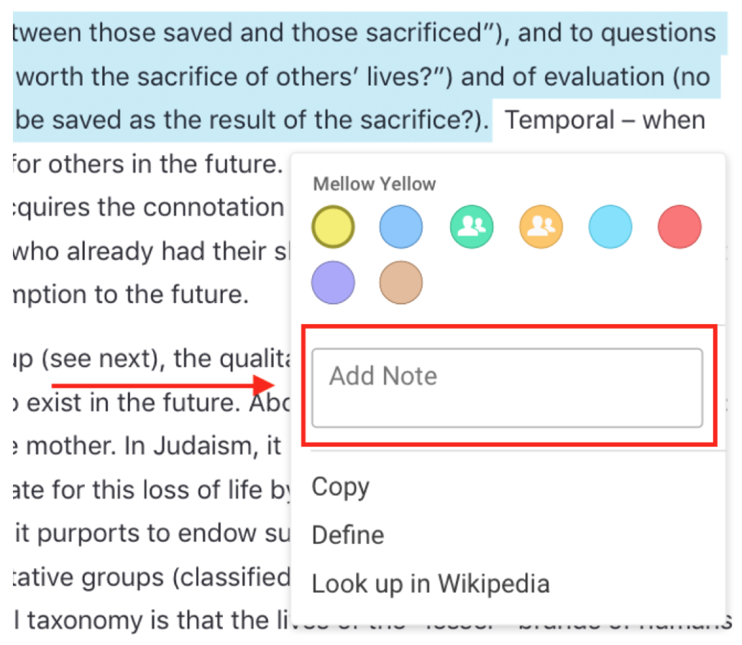Select the brown highlight color circle
This screenshot has width=742, height=645.
point(401,282)
